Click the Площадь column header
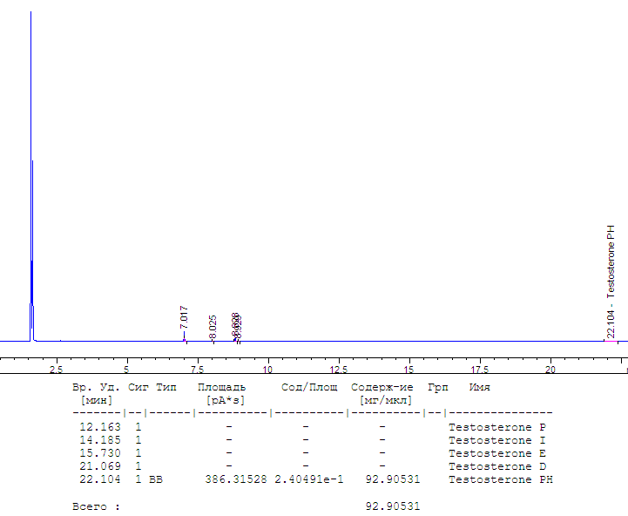The image size is (628, 516). pos(221,387)
